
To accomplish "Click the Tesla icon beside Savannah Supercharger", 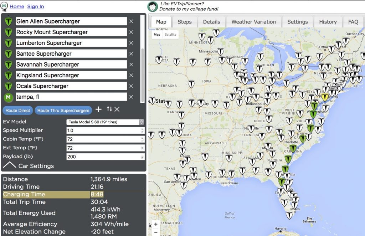I will click(9, 65).
